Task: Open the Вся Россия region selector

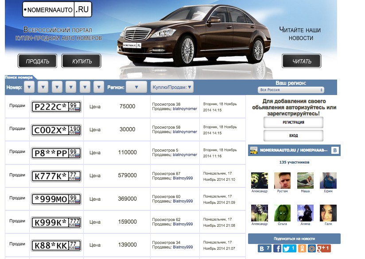Action: coord(291,90)
